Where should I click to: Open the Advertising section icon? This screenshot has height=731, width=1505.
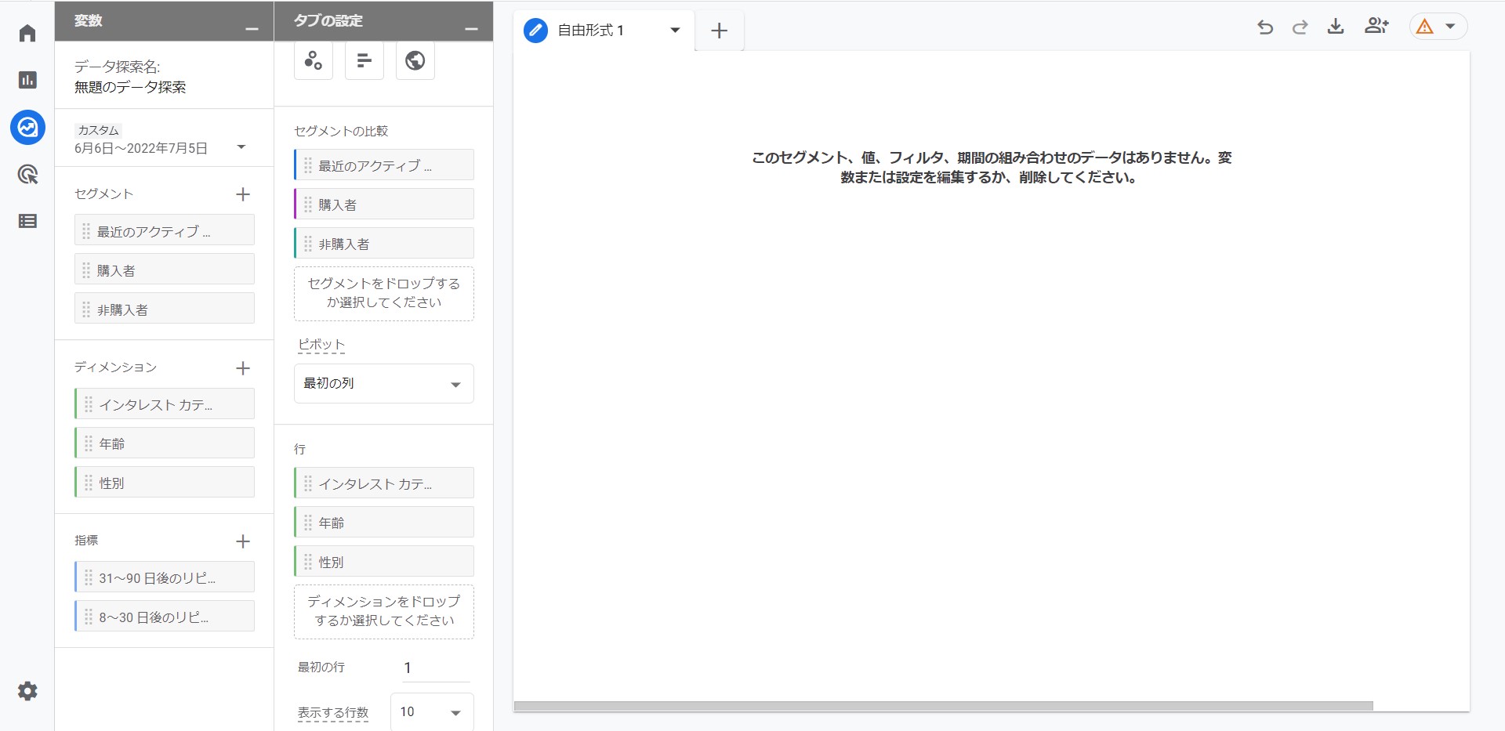click(27, 174)
